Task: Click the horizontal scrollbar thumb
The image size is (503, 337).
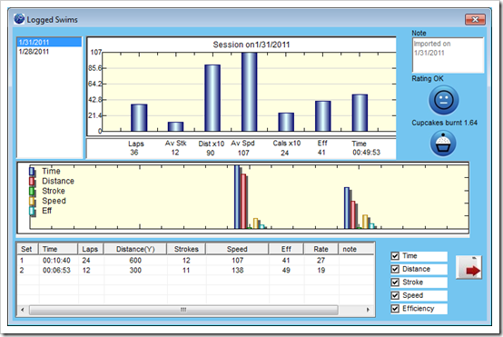Action: (183, 310)
